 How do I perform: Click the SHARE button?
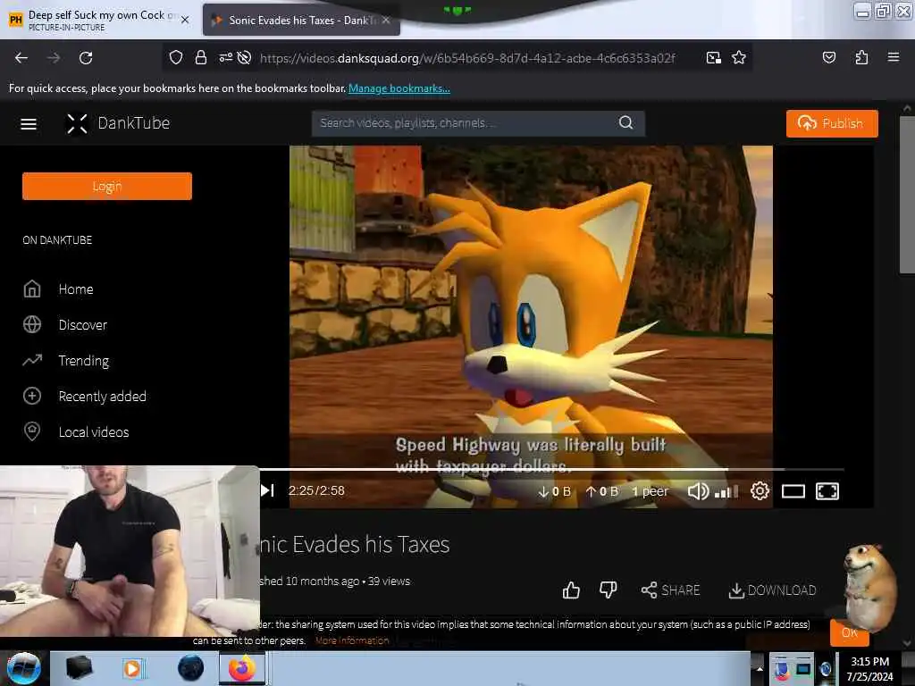pos(670,590)
